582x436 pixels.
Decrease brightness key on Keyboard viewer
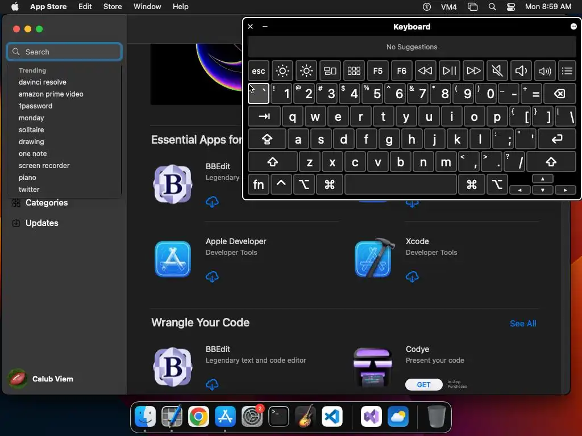pos(282,71)
